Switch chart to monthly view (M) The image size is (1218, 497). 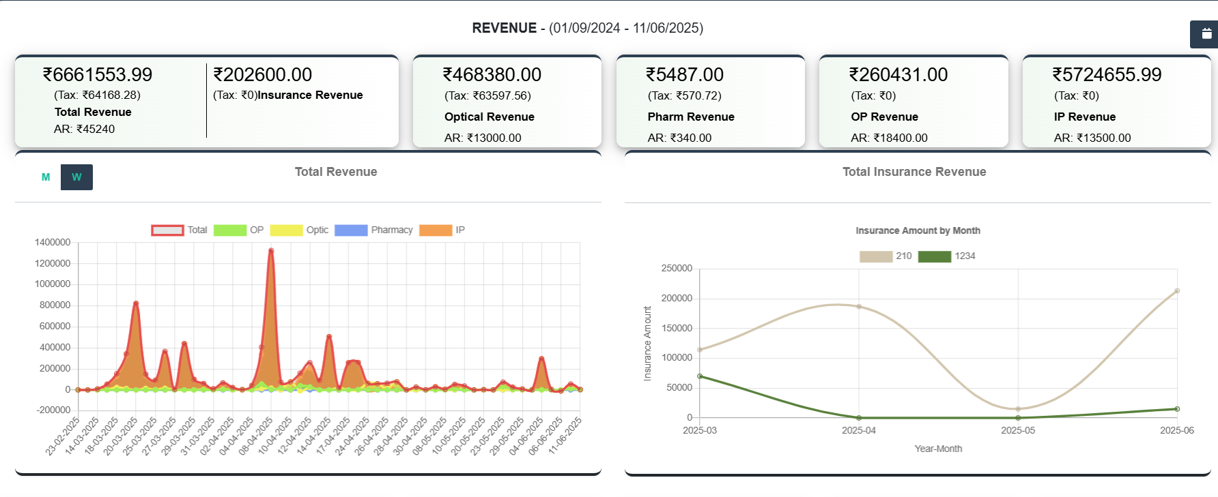click(x=46, y=177)
